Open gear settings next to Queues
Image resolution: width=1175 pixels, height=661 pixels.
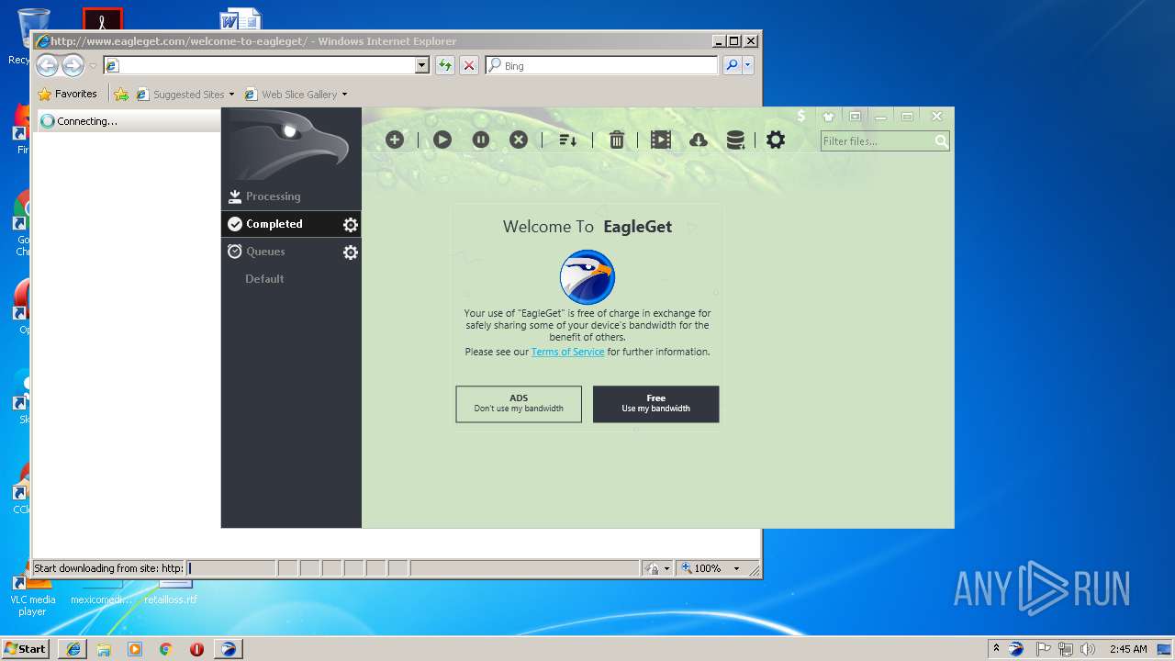351,252
